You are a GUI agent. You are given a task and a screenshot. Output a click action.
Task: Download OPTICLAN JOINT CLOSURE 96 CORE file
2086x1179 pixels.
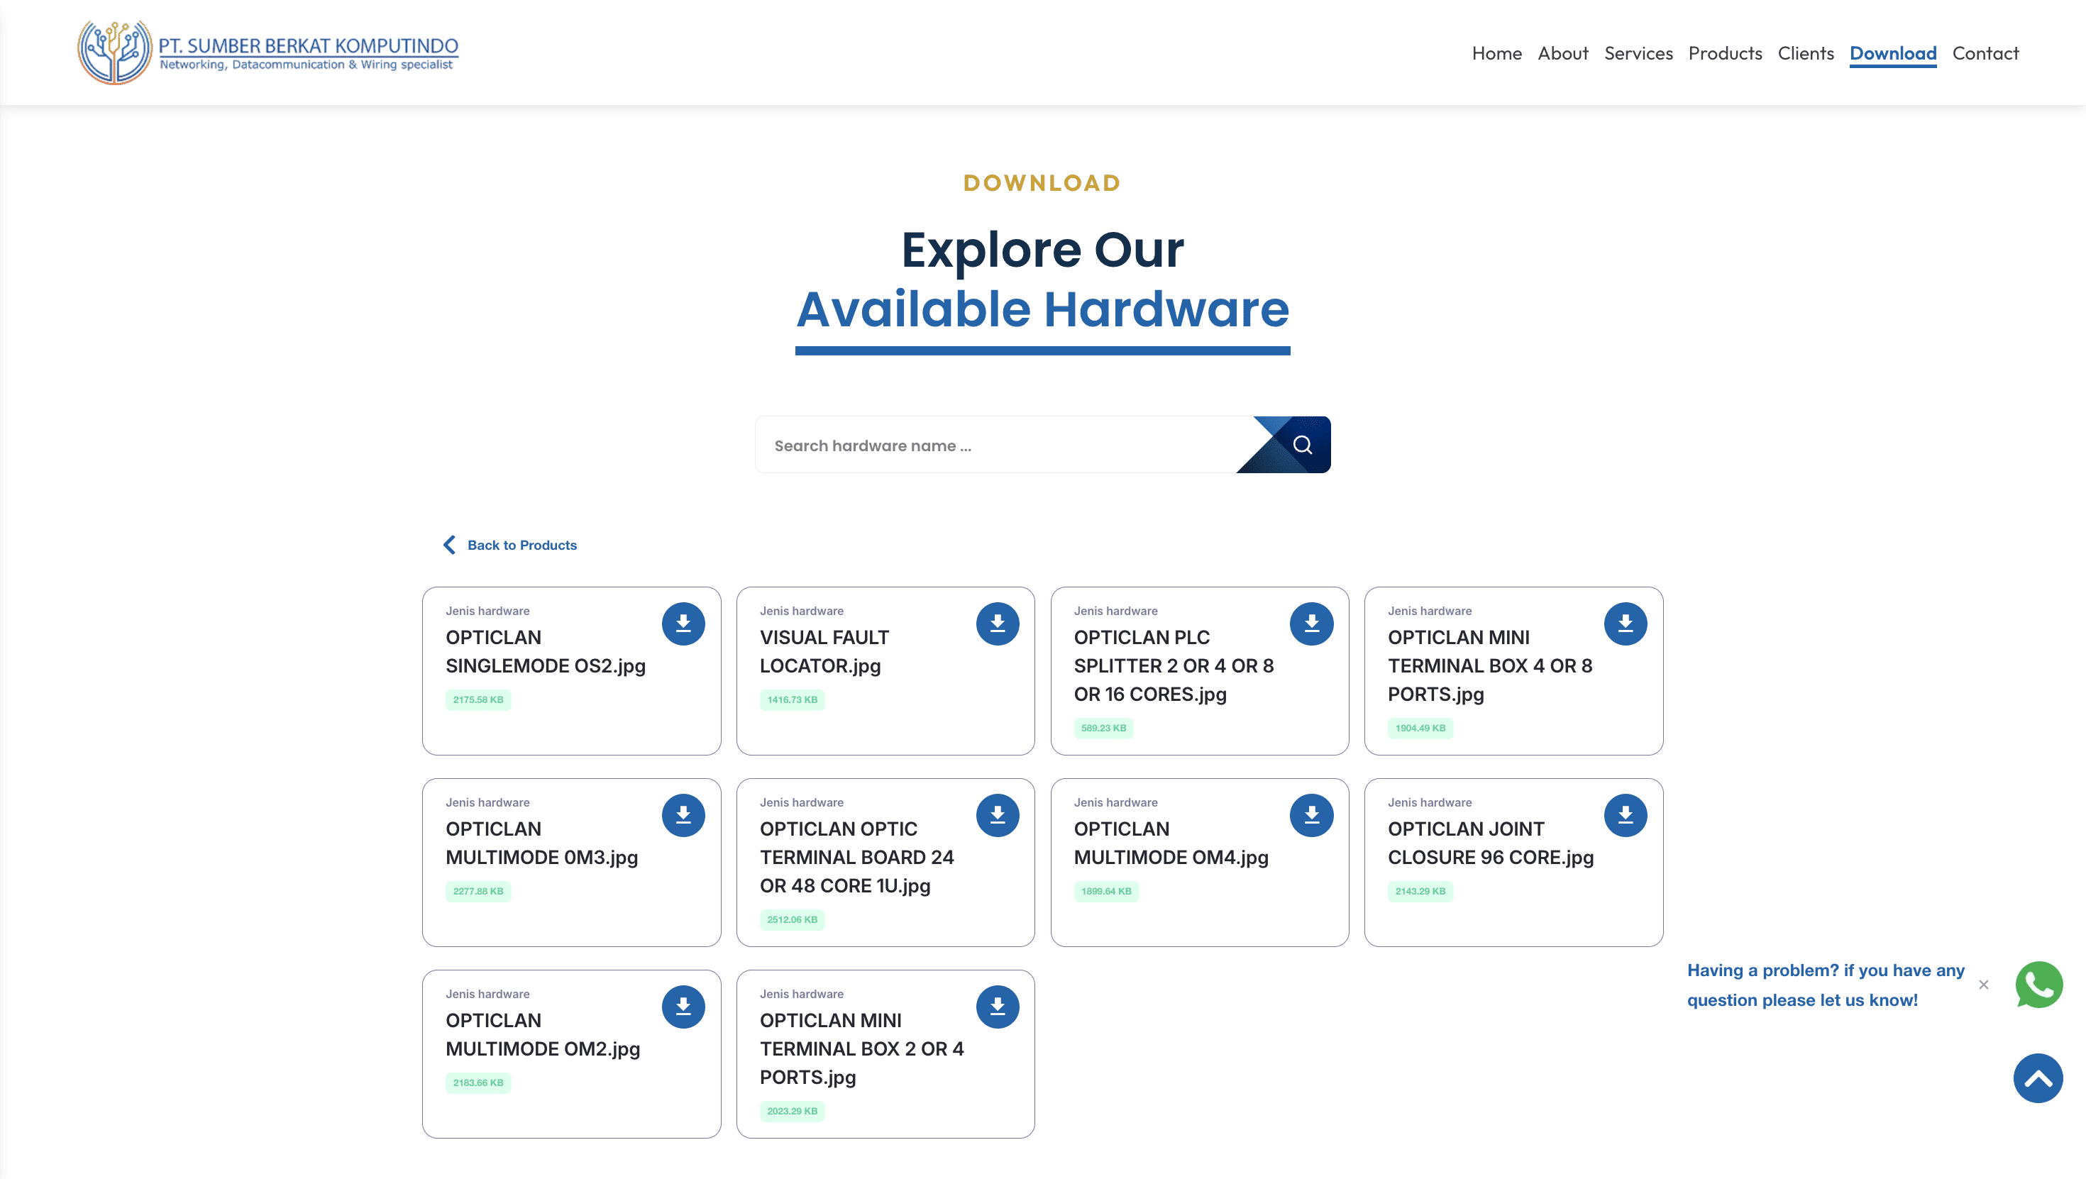point(1626,815)
